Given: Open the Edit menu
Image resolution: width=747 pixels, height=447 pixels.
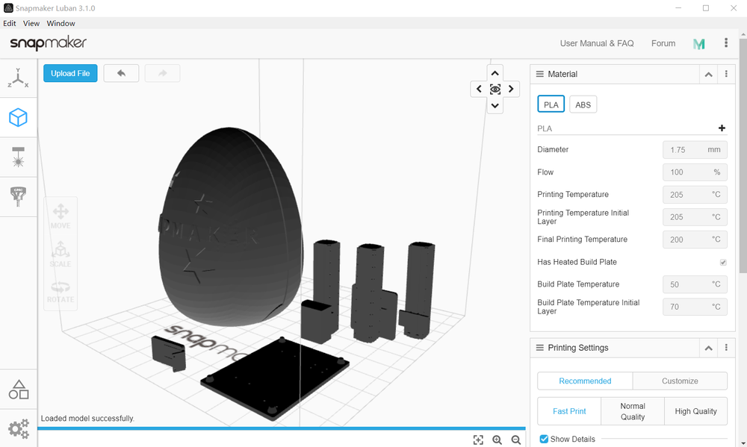Looking at the screenshot, I should pyautogui.click(x=9, y=23).
